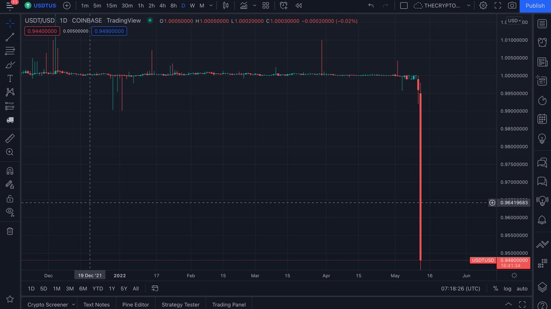Image resolution: width=551 pixels, height=309 pixels.
Task: Open the favorites star toolbar
Action: point(10,299)
